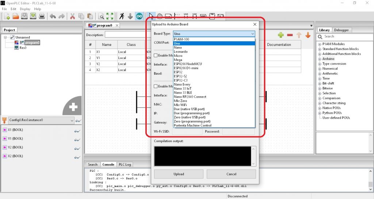Click the parent instance orange icon
Image resolution: width=374 pixels, height=199 pixels.
(x=4, y=120)
